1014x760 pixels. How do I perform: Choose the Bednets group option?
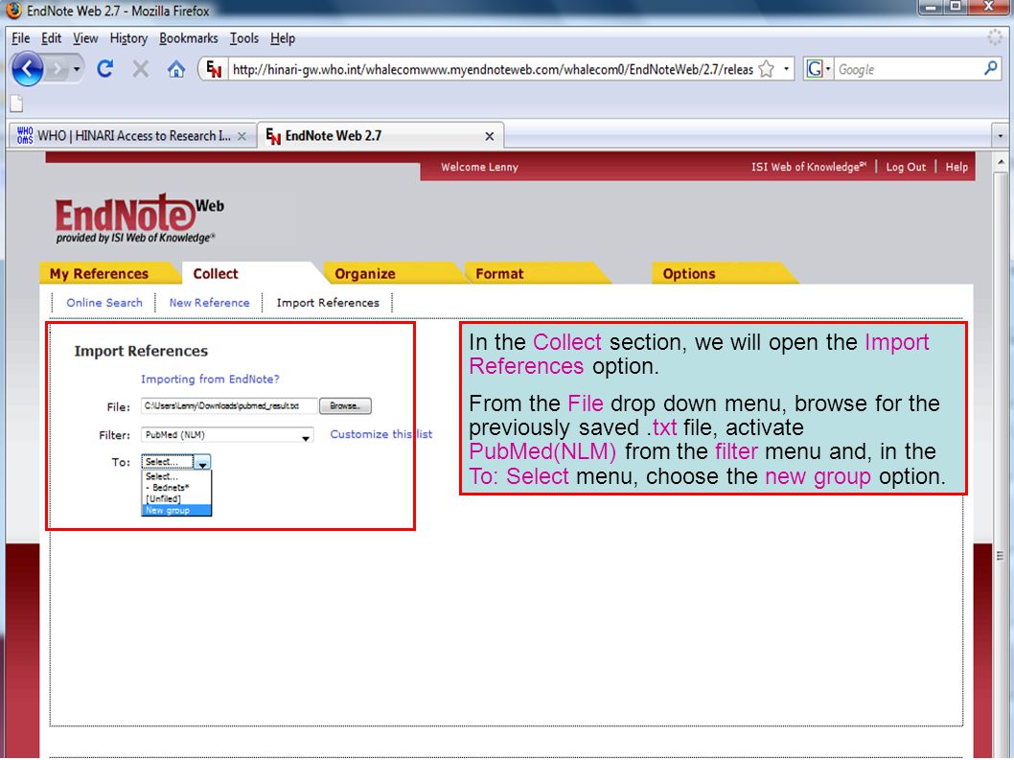(x=176, y=488)
